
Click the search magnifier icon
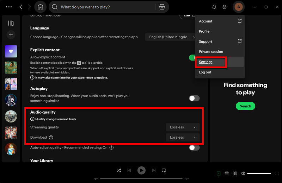(x=55, y=7)
